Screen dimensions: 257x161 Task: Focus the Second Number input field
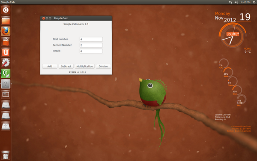[91, 45]
